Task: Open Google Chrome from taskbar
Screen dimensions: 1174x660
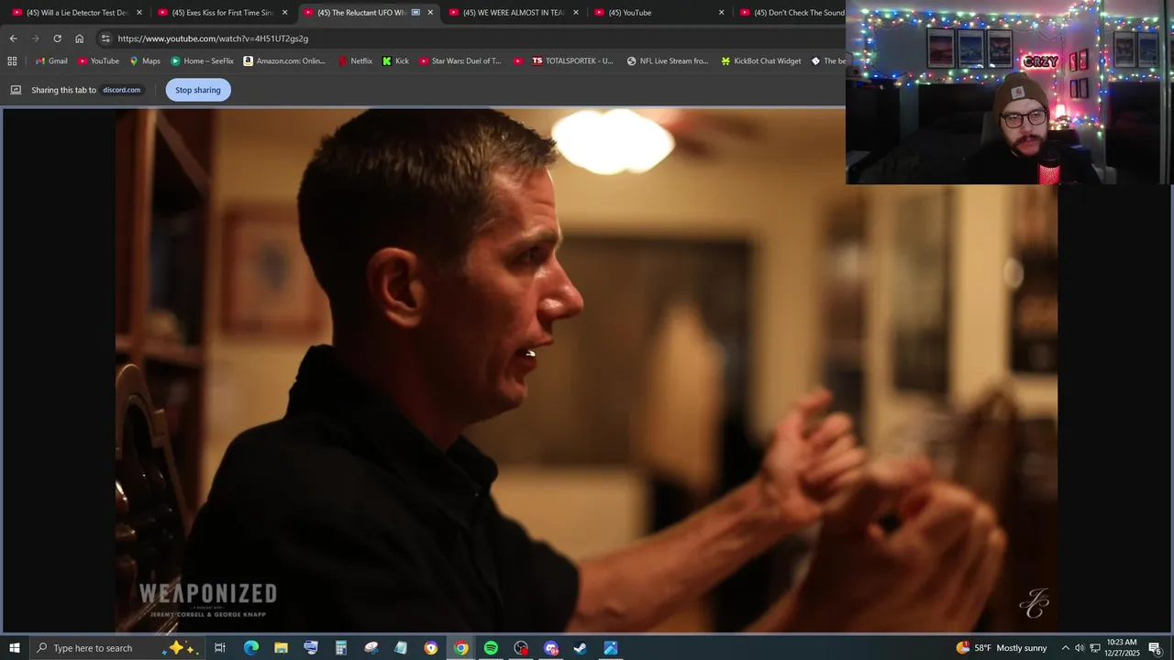Action: pos(461,648)
